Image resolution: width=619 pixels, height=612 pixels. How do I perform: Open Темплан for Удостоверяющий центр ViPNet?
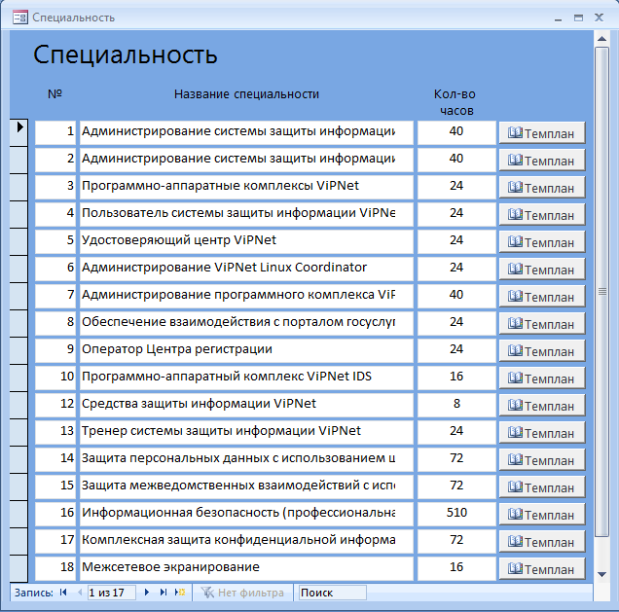point(541,242)
